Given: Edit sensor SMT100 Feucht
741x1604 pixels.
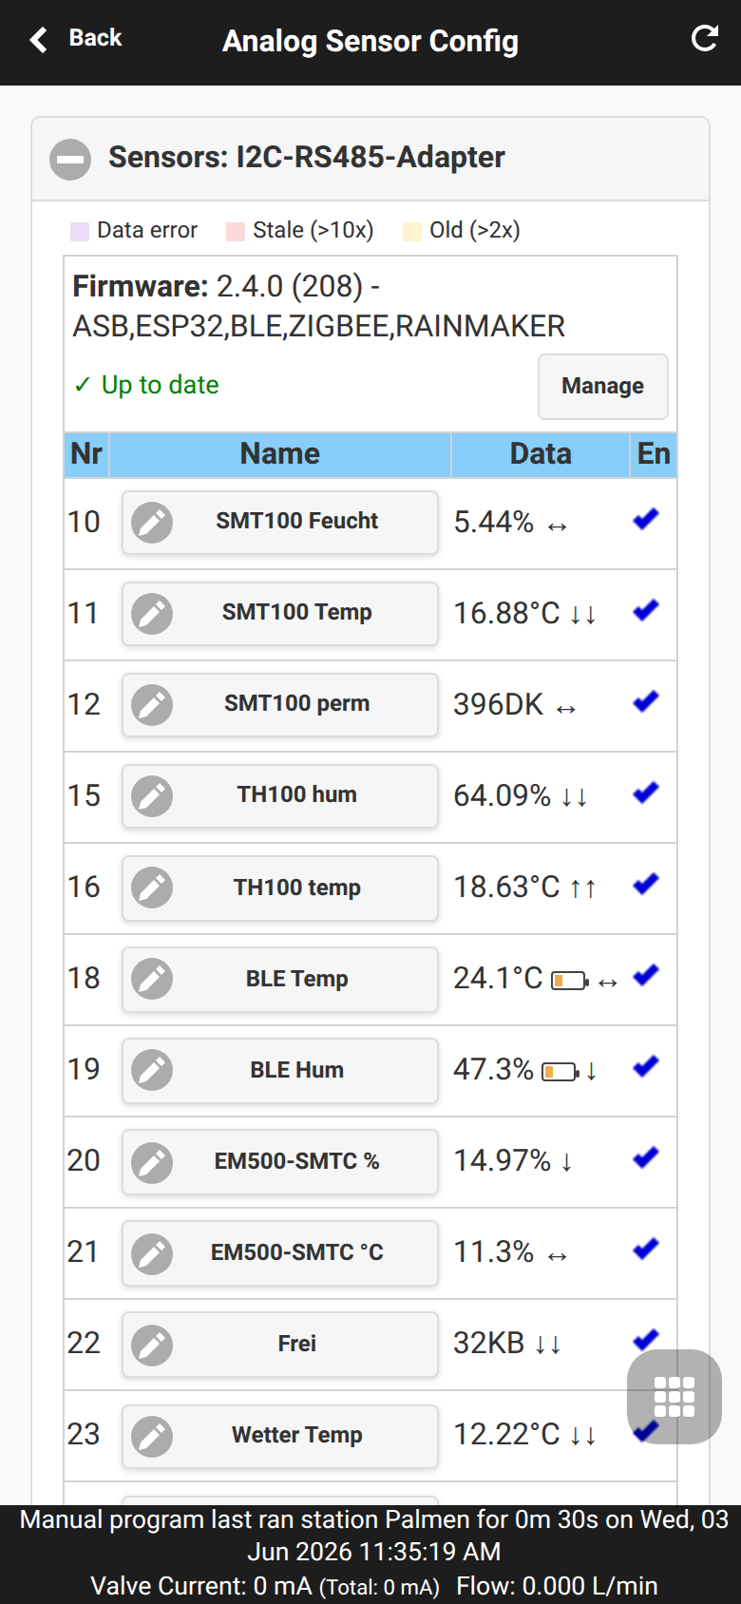Looking at the screenshot, I should tap(279, 522).
